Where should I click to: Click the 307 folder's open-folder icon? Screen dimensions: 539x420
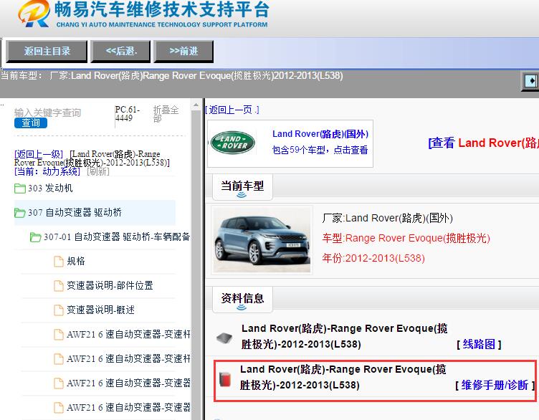click(20, 213)
